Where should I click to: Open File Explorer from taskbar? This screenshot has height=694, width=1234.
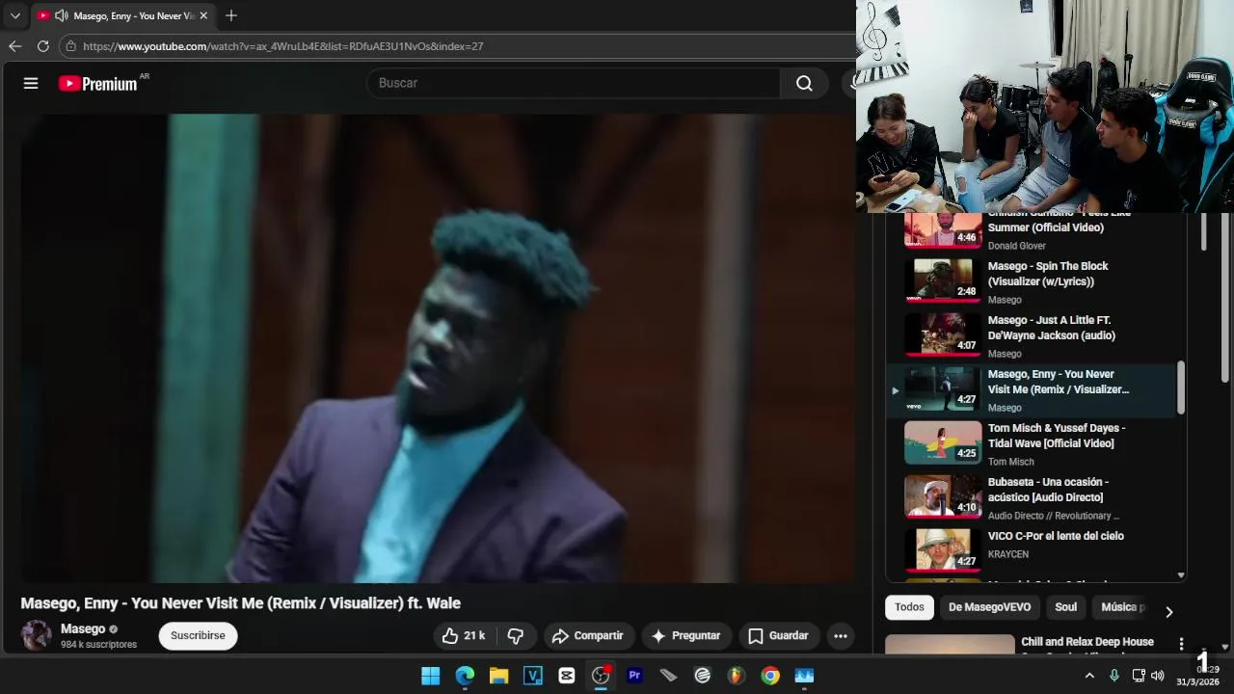pos(498,676)
